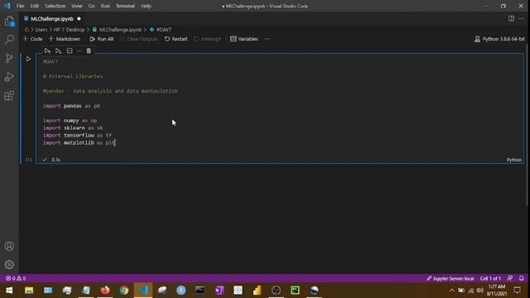This screenshot has height=298, width=530.
Task: Open the Terminal menu
Action: click(x=125, y=6)
